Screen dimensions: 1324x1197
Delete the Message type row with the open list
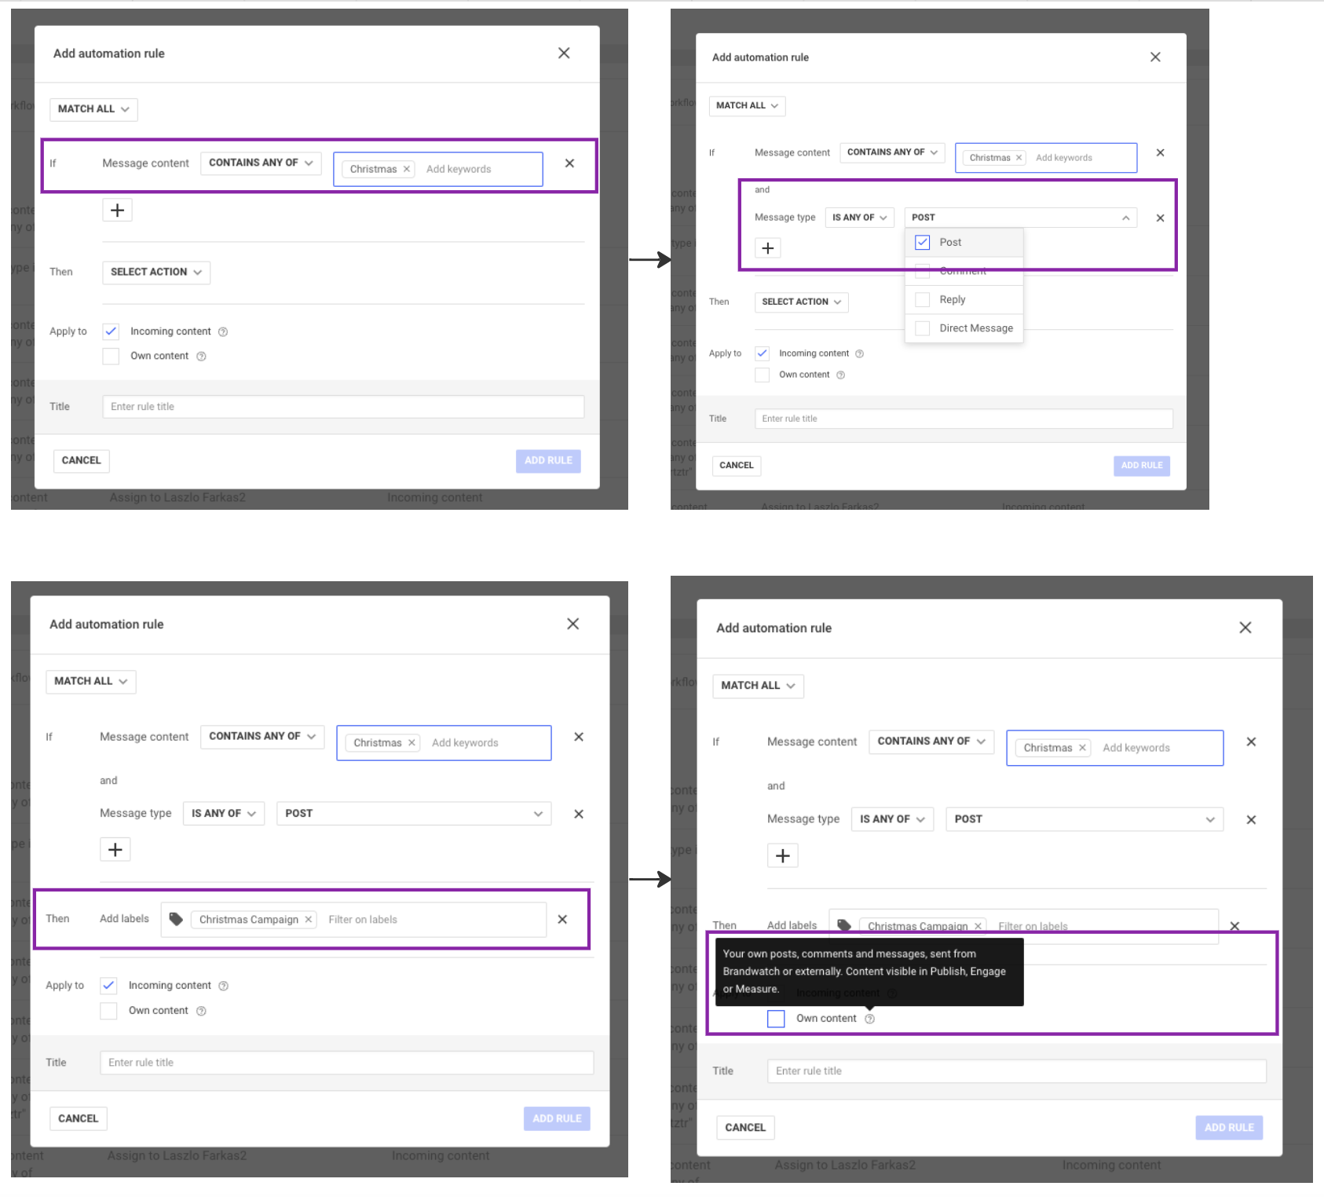click(1160, 218)
